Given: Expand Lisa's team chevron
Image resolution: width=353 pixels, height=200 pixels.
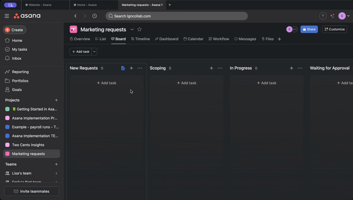Looking at the screenshot, I should [x=56, y=173].
